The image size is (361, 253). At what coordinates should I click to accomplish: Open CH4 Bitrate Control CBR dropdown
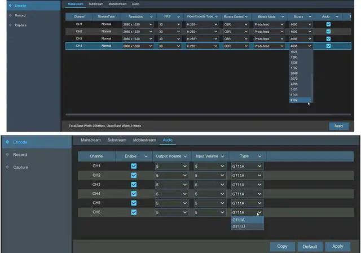coord(236,46)
